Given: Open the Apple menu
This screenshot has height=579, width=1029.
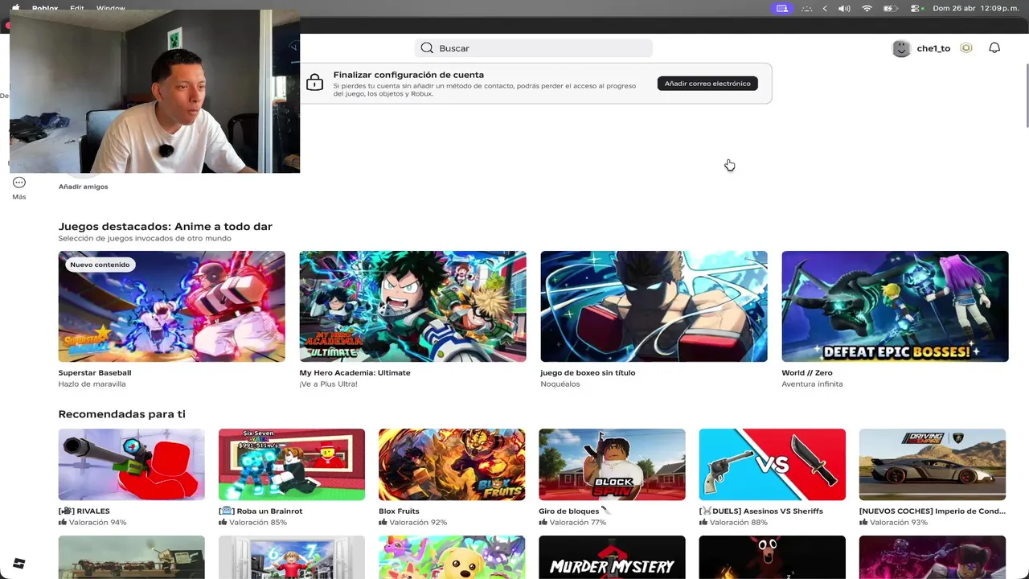Looking at the screenshot, I should [15, 7].
